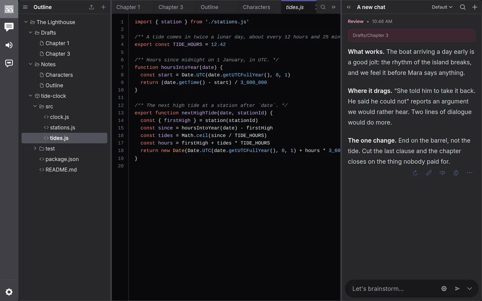Open Chapter 1 in the outline tree
The height and width of the screenshot is (301, 482).
[x=64, y=43]
